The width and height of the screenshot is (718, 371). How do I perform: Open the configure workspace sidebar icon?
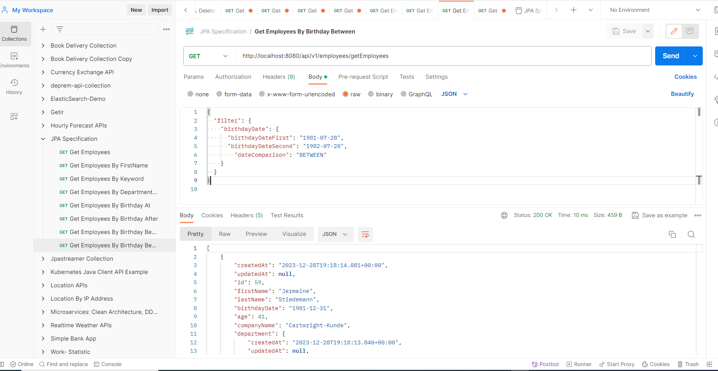[x=14, y=116]
